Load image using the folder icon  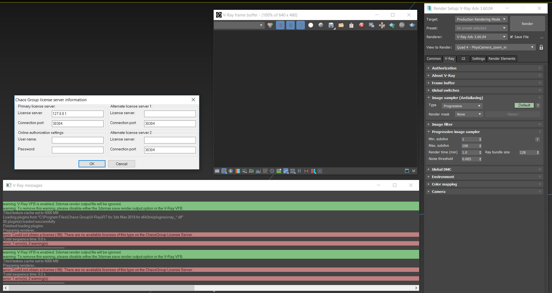click(341, 25)
